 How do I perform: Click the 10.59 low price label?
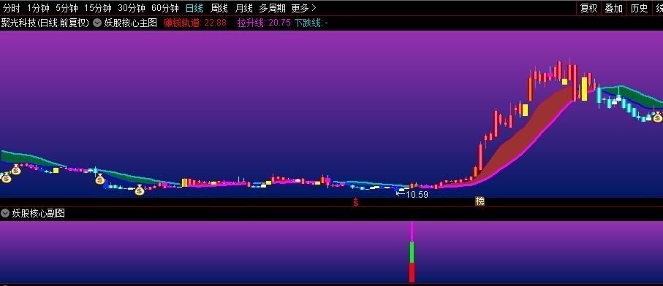417,195
